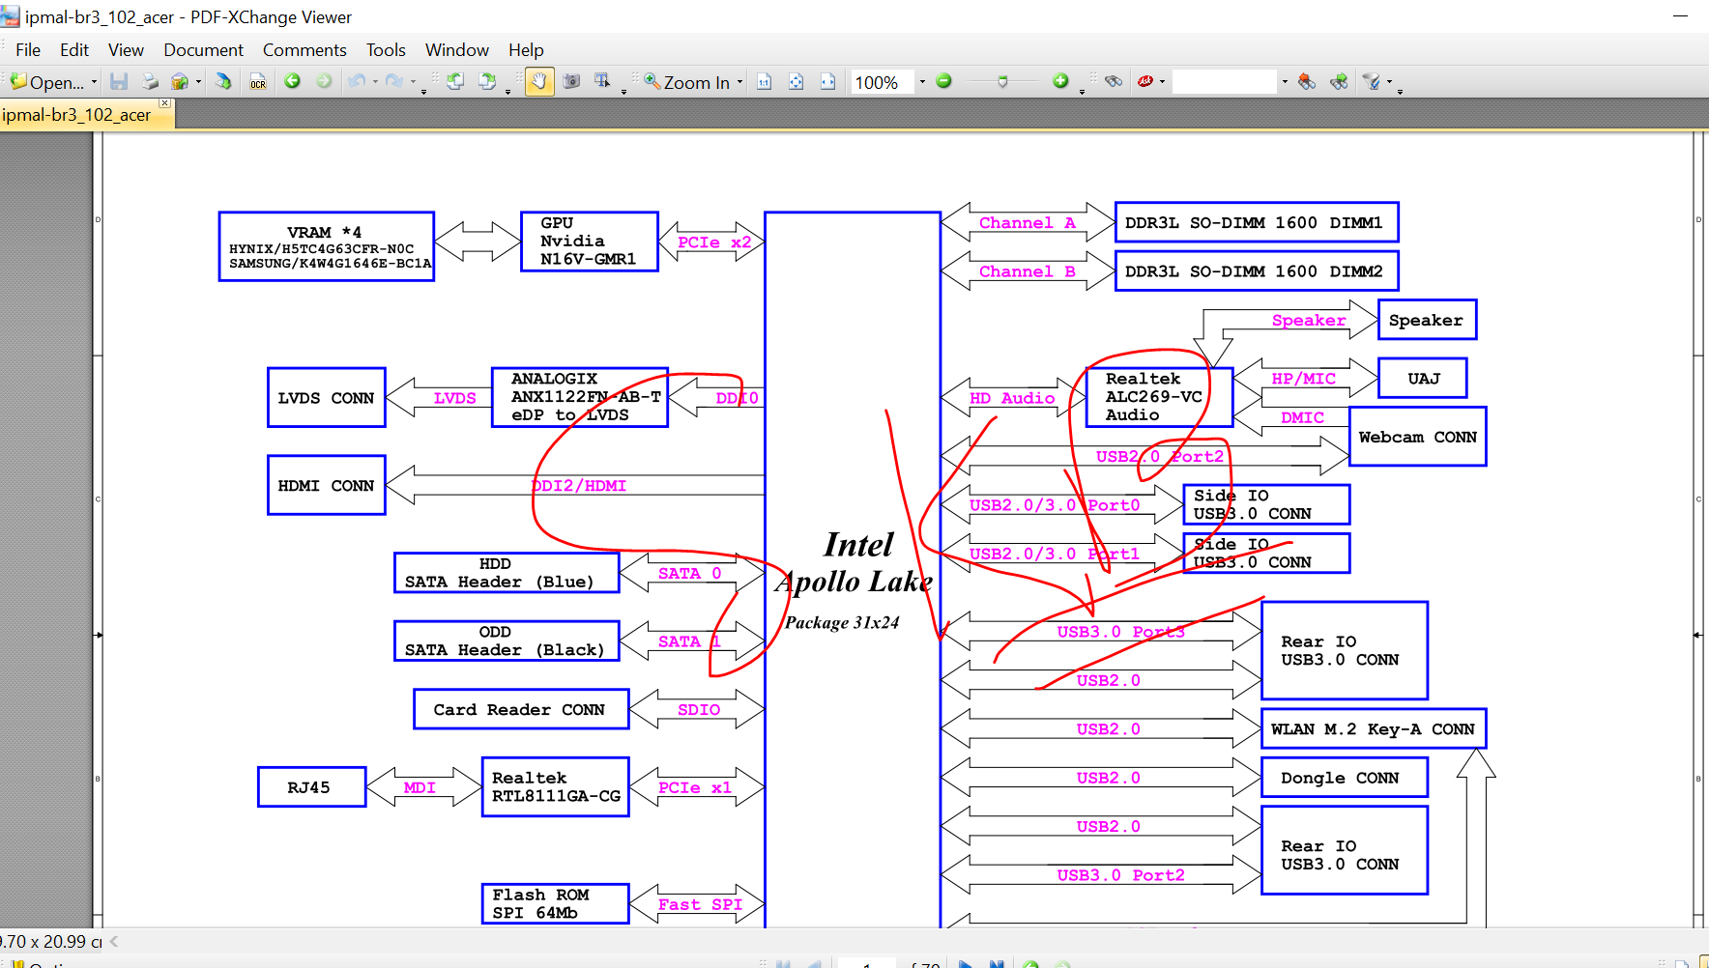Viewport: 1709px width, 968px height.
Task: Find previous match with binoculars icon
Action: click(1307, 82)
